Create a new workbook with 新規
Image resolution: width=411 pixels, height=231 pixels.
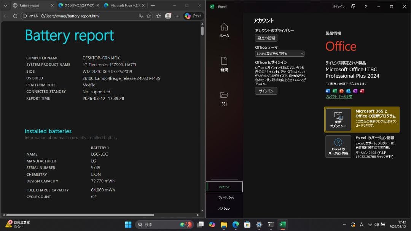click(224, 64)
